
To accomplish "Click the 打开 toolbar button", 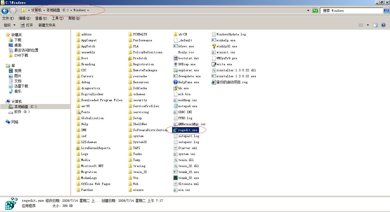I will click(x=27, y=25).
